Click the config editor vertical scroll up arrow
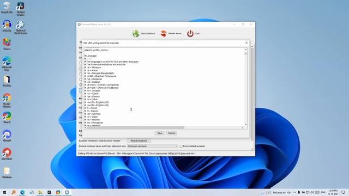 point(246,50)
